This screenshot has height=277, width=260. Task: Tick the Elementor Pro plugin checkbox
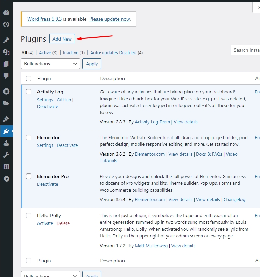click(x=29, y=176)
